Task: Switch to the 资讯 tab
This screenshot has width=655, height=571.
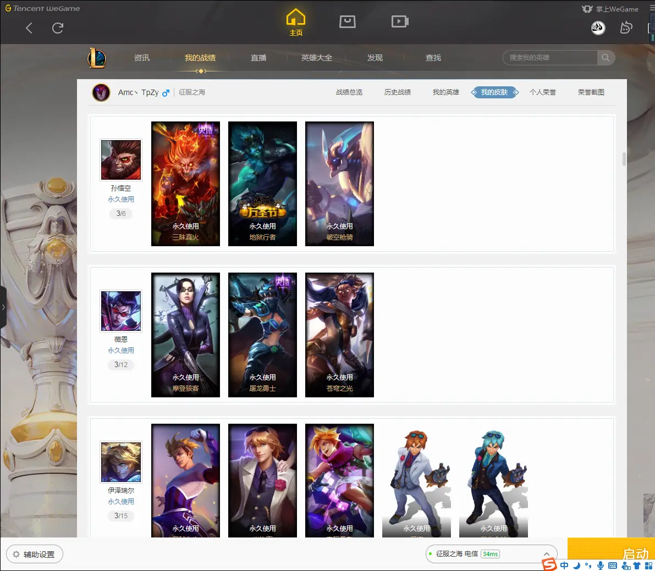Action: point(141,58)
